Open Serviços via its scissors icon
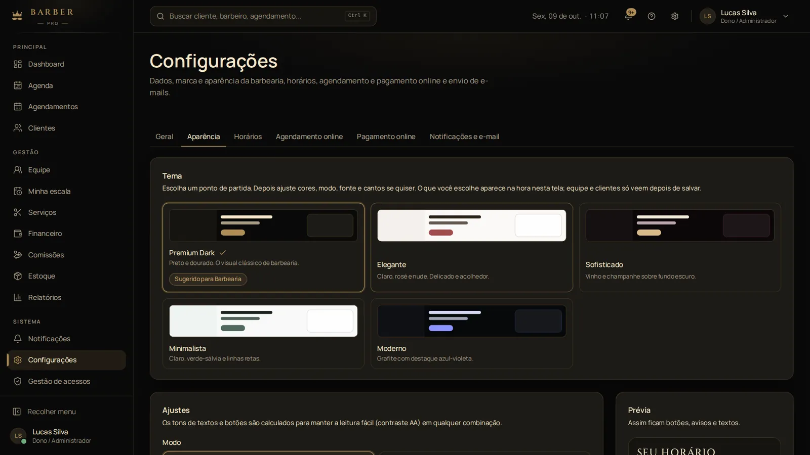The width and height of the screenshot is (810, 455). [18, 212]
